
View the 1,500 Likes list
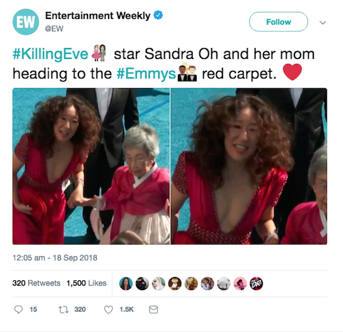86,283
